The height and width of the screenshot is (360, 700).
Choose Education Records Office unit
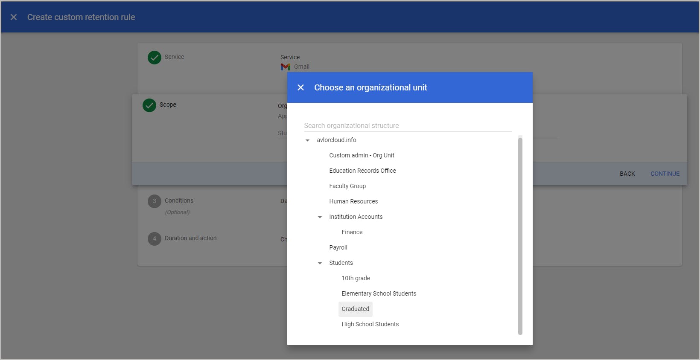point(362,171)
